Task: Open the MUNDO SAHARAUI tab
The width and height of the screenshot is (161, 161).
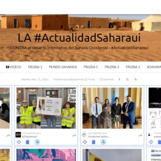Action: (x=63, y=67)
